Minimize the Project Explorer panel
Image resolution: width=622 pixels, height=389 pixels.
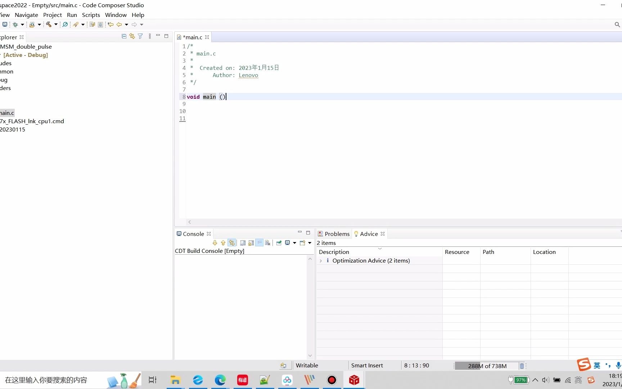pos(158,36)
